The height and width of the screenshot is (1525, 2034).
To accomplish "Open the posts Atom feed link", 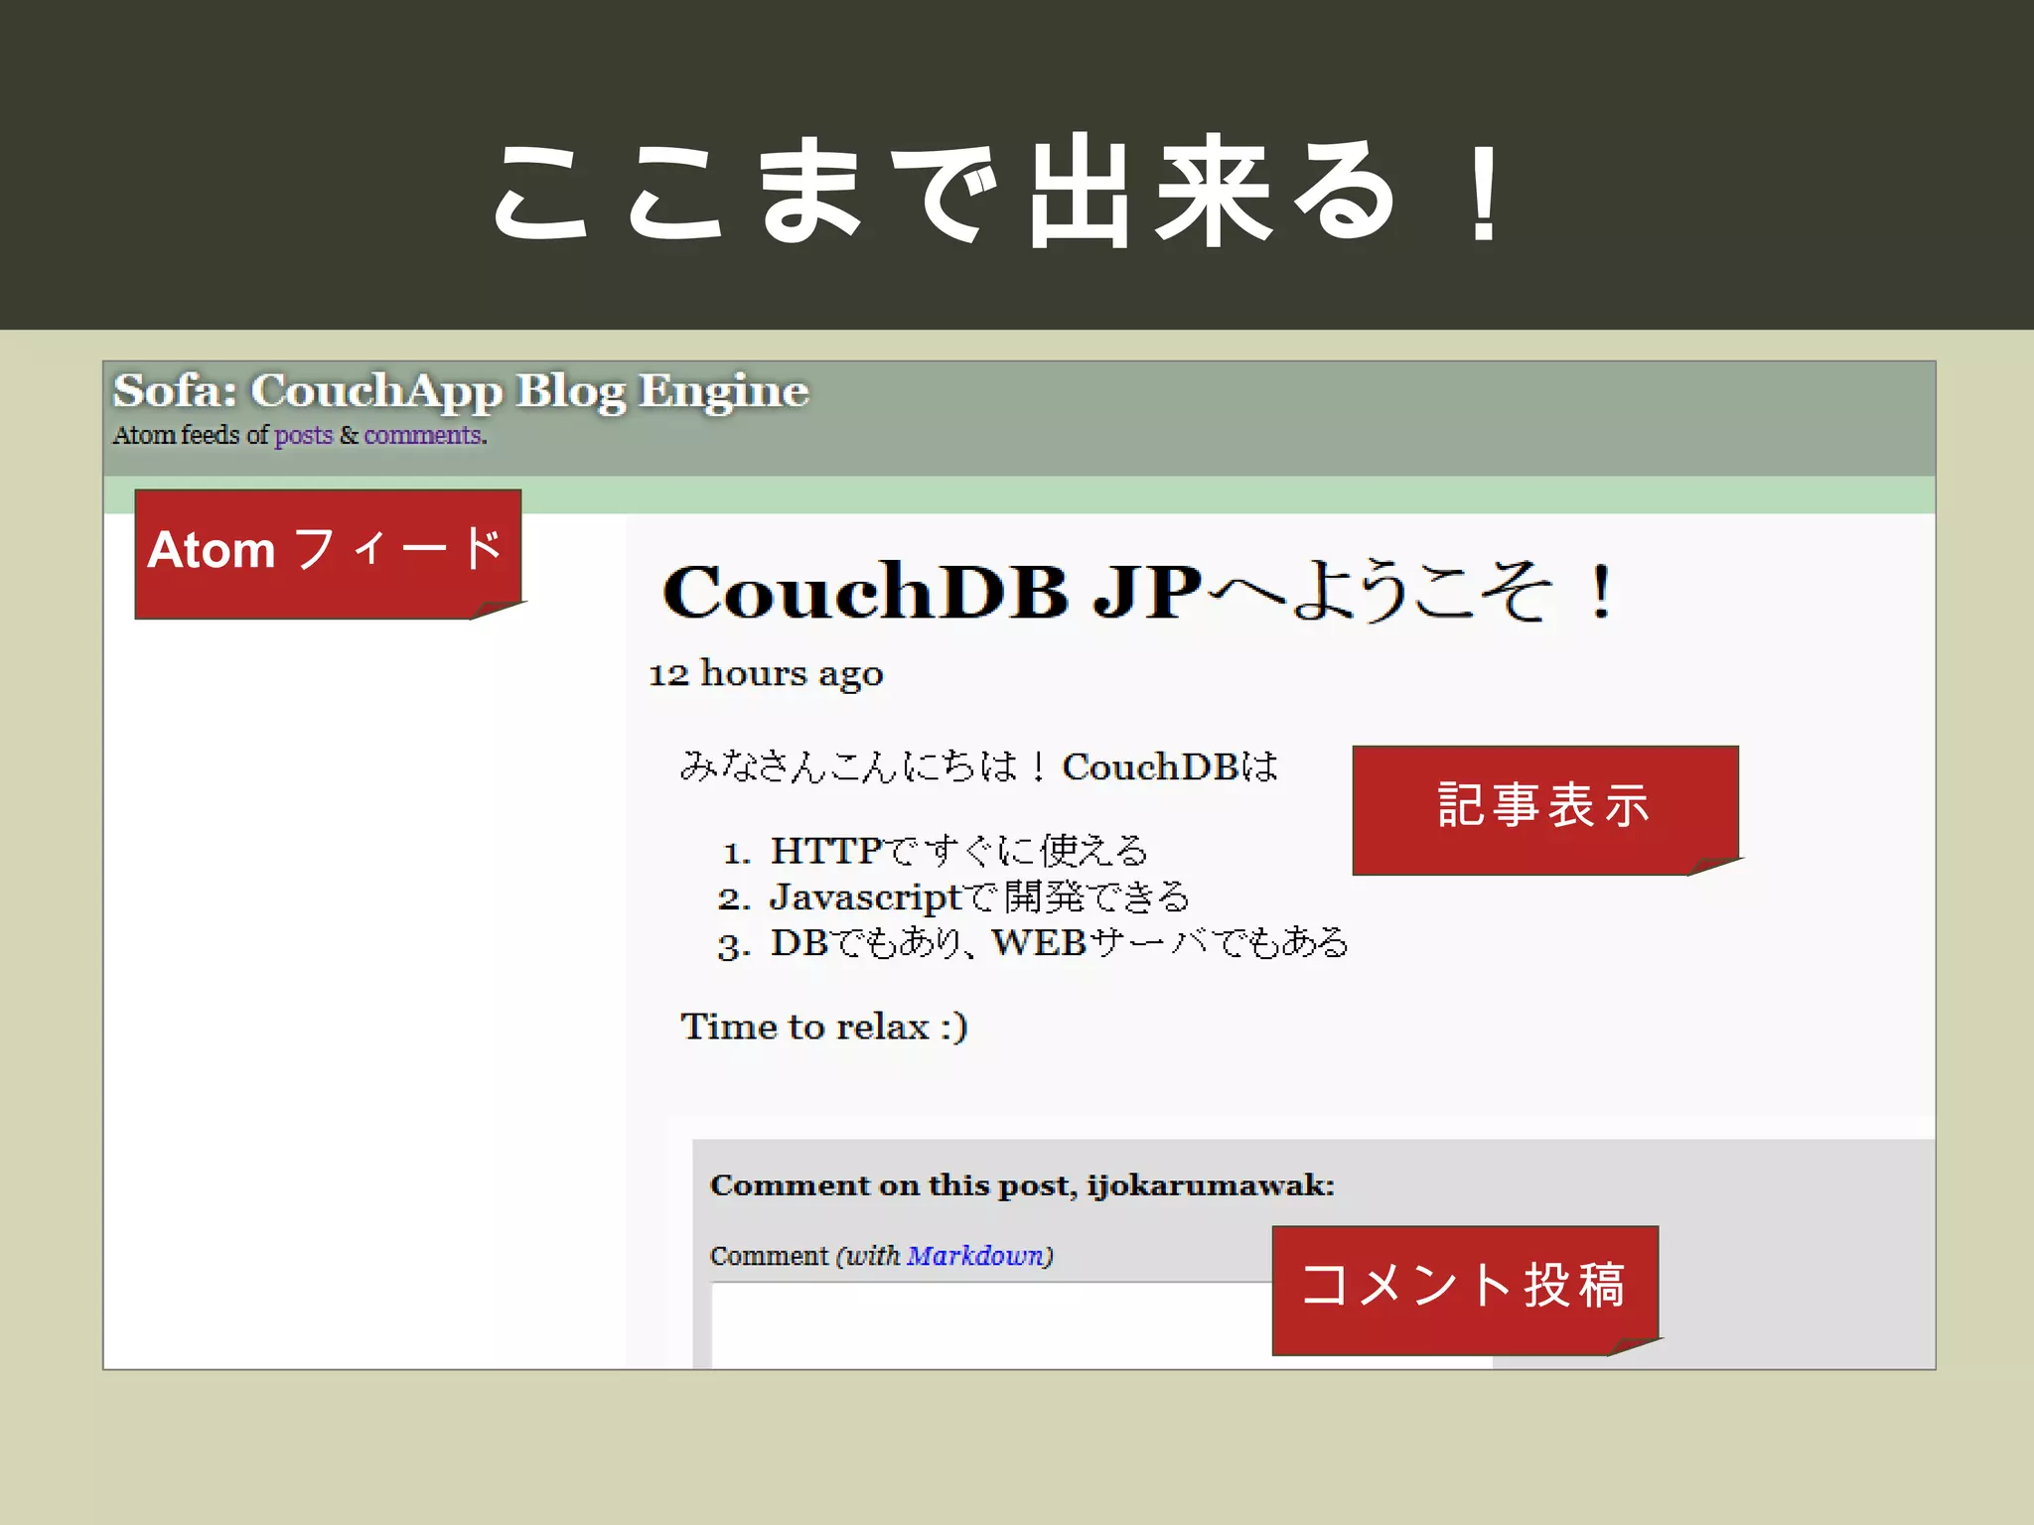I will tap(303, 435).
